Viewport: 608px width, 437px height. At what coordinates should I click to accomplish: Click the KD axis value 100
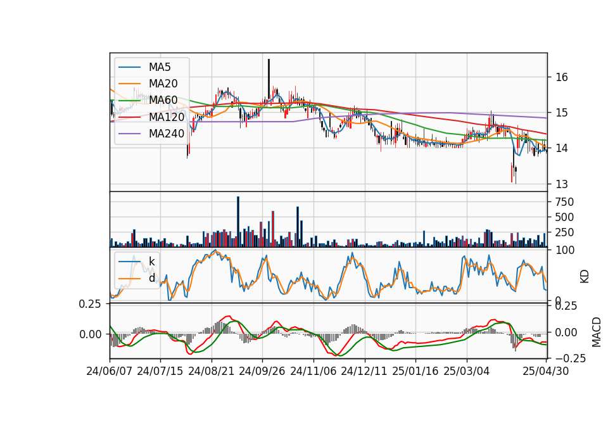(565, 250)
